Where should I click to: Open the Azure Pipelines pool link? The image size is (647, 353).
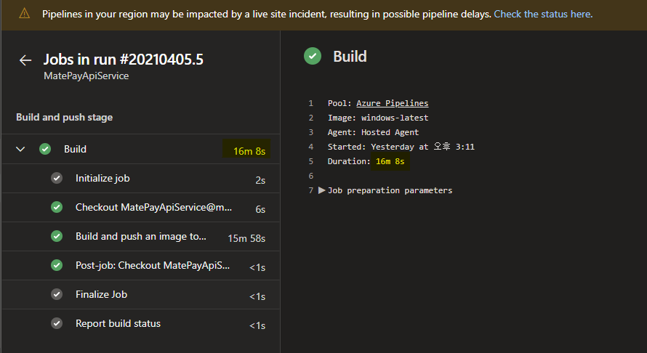(x=392, y=103)
